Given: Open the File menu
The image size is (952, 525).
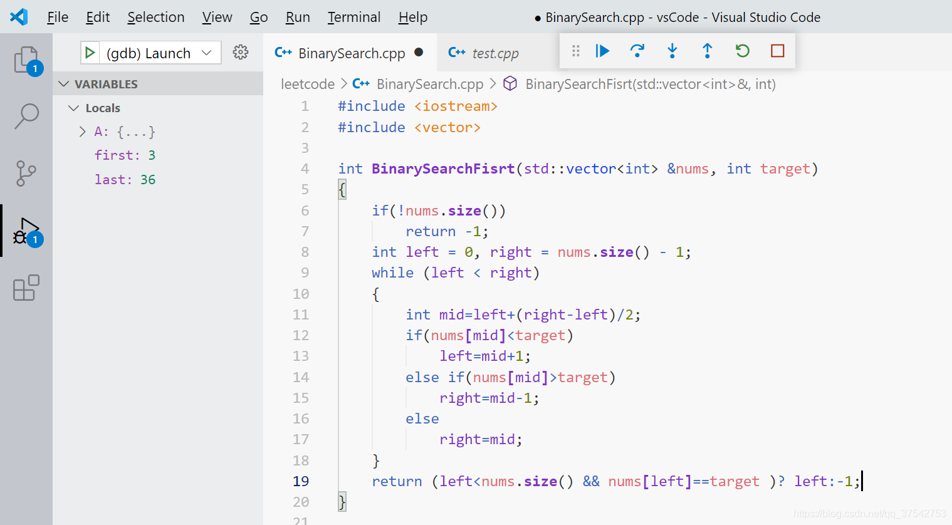Looking at the screenshot, I should tap(58, 17).
